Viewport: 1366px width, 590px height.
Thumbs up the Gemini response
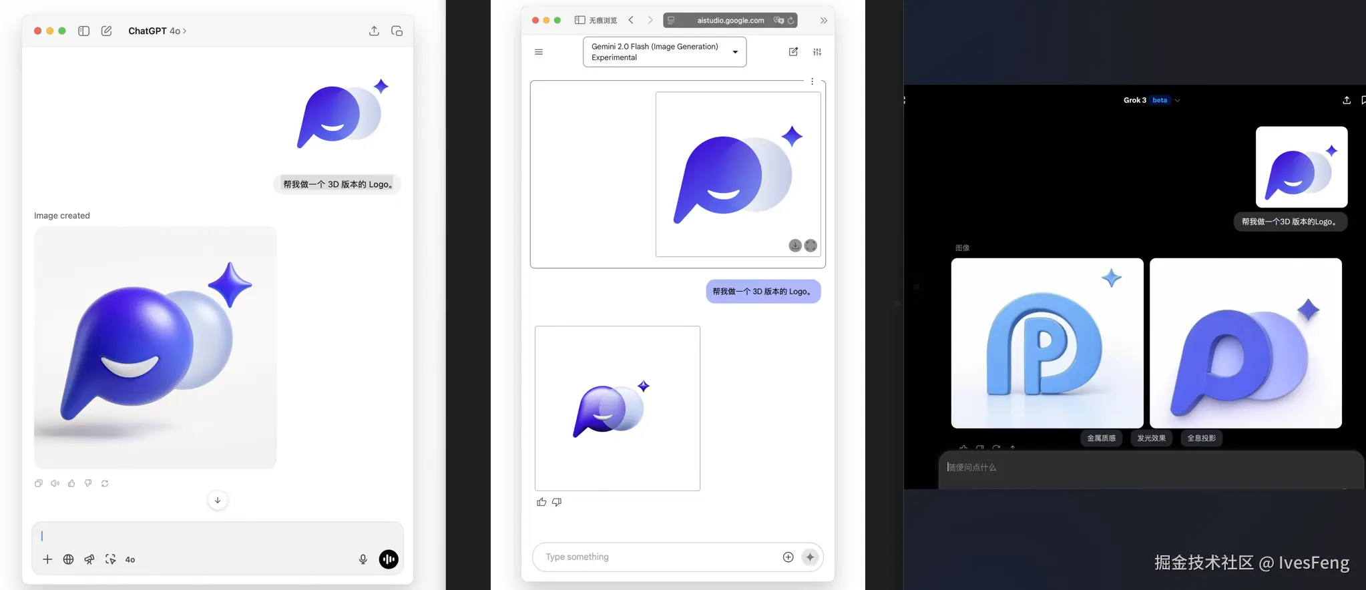[x=541, y=502]
